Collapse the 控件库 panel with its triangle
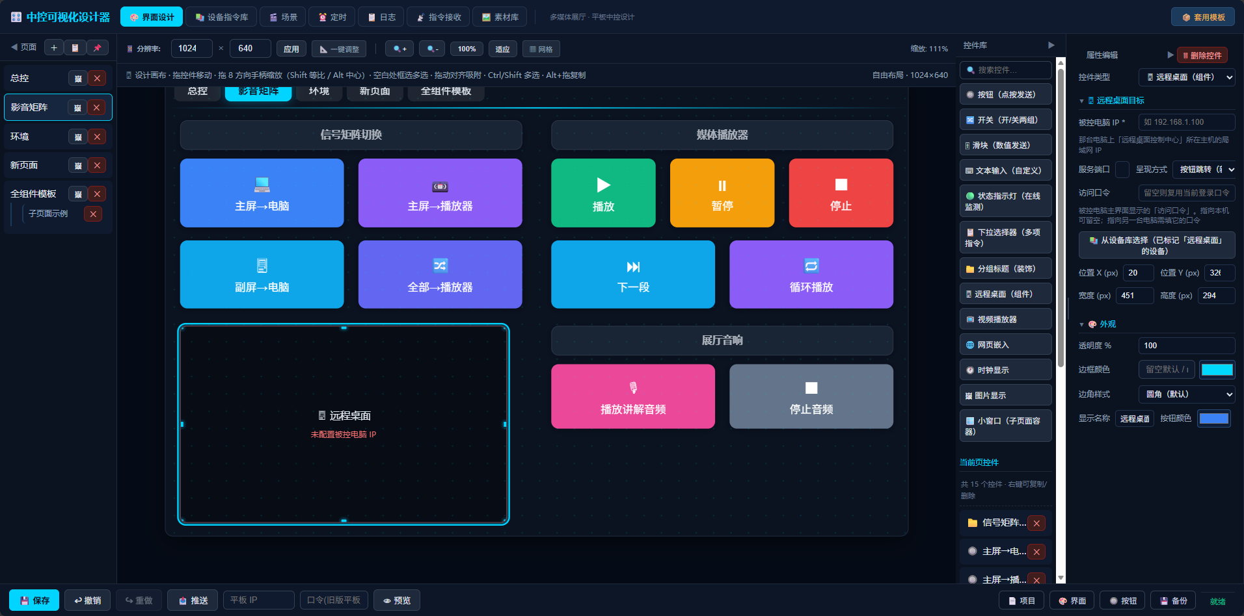The width and height of the screenshot is (1244, 616). pos(1051,45)
